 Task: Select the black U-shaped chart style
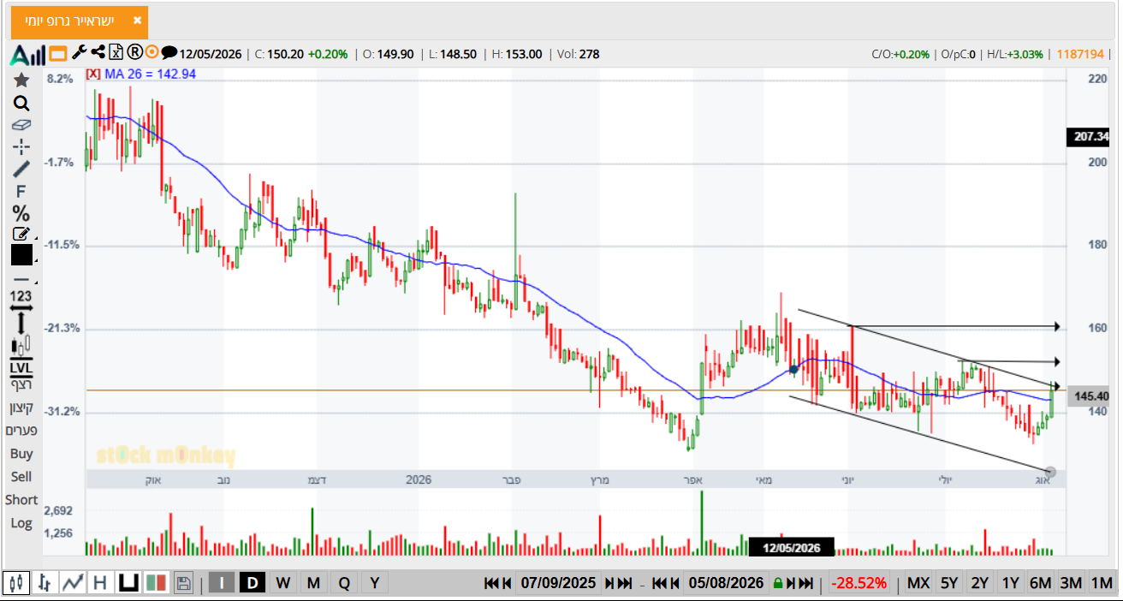(128, 583)
